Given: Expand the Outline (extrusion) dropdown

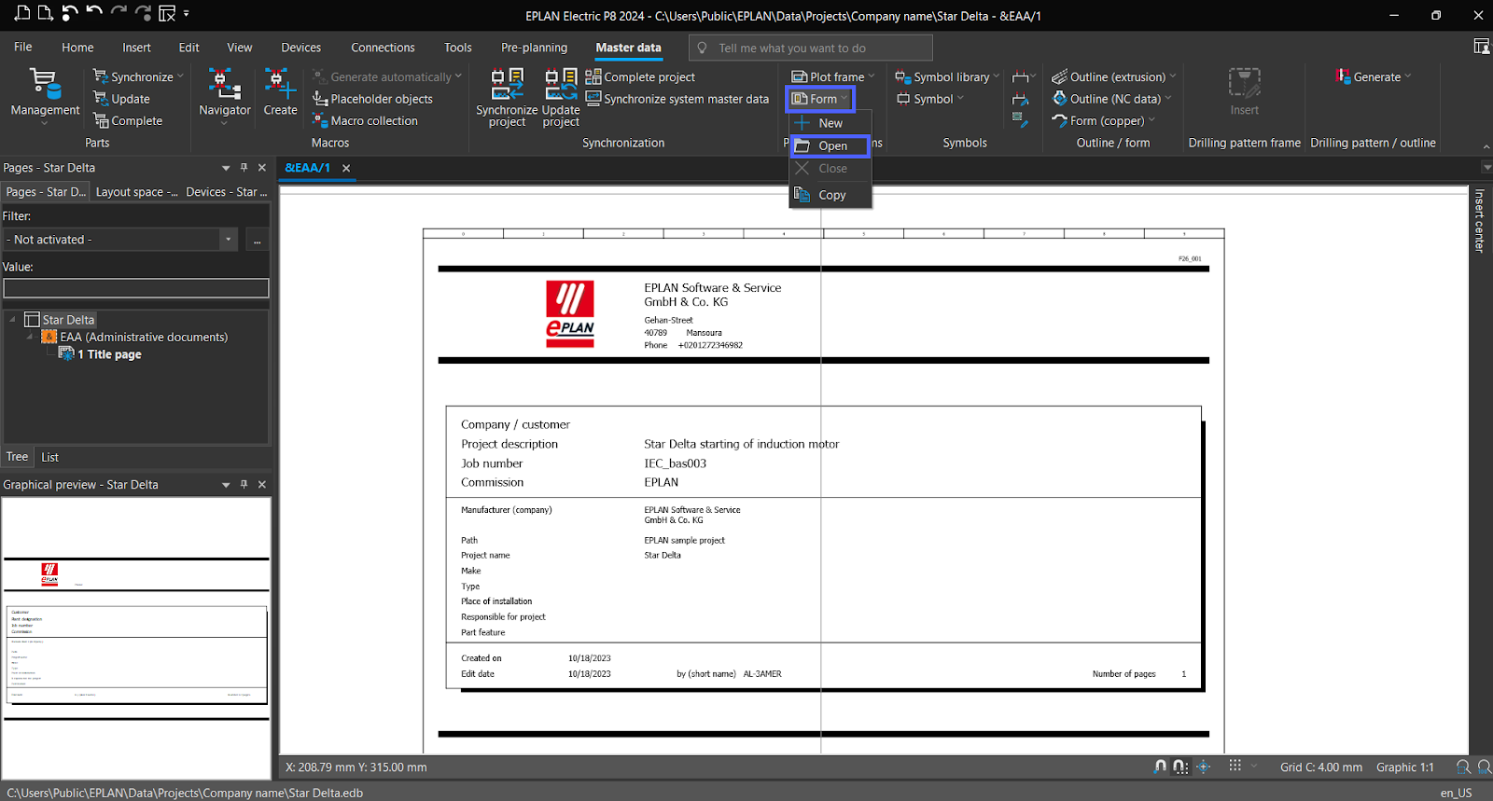Looking at the screenshot, I should (1173, 76).
